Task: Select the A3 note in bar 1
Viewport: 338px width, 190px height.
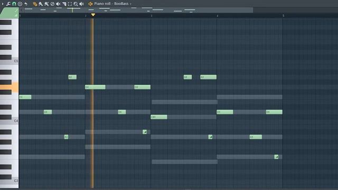Action: 66,137
